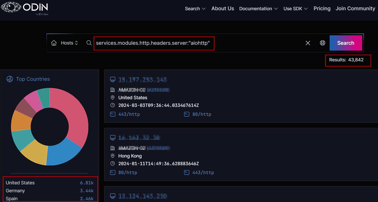
Task: Click the Search button
Action: pos(346,43)
